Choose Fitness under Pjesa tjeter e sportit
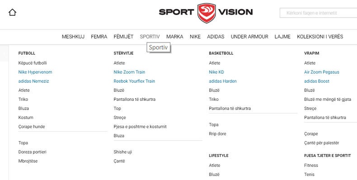This screenshot has width=357, height=180. pos(311,166)
